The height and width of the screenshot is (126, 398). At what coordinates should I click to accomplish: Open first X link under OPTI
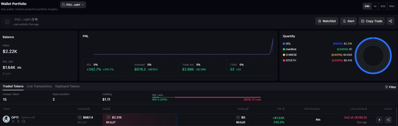tap(14, 121)
